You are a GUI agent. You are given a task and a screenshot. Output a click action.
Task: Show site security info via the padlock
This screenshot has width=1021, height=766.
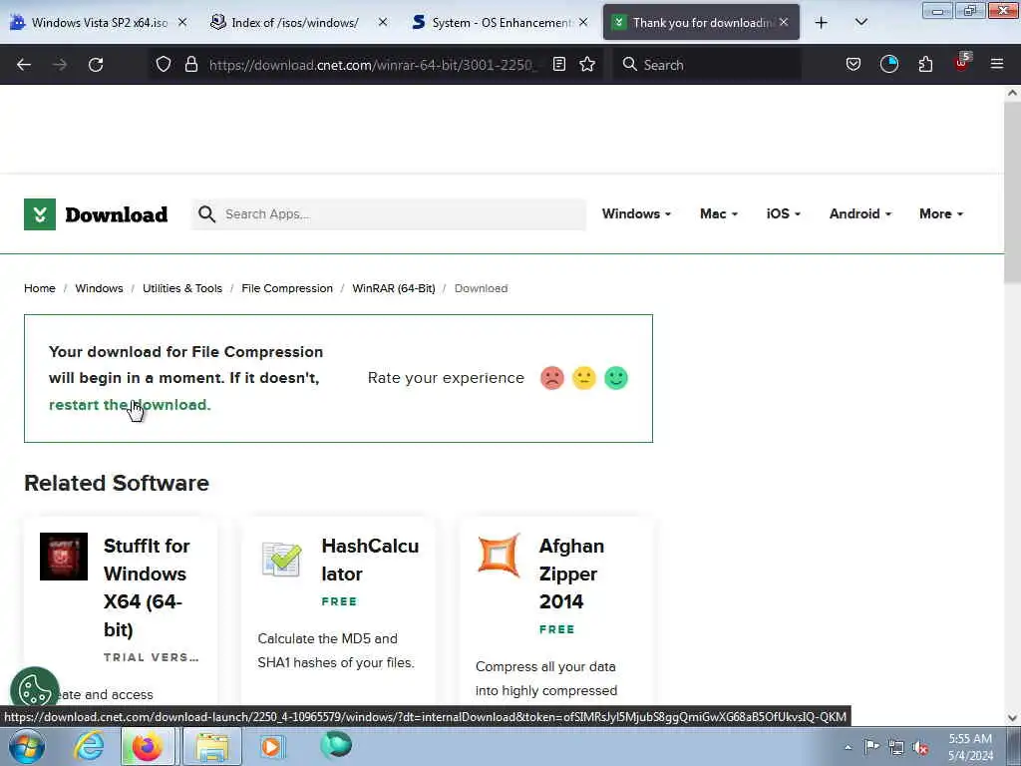[190, 64]
